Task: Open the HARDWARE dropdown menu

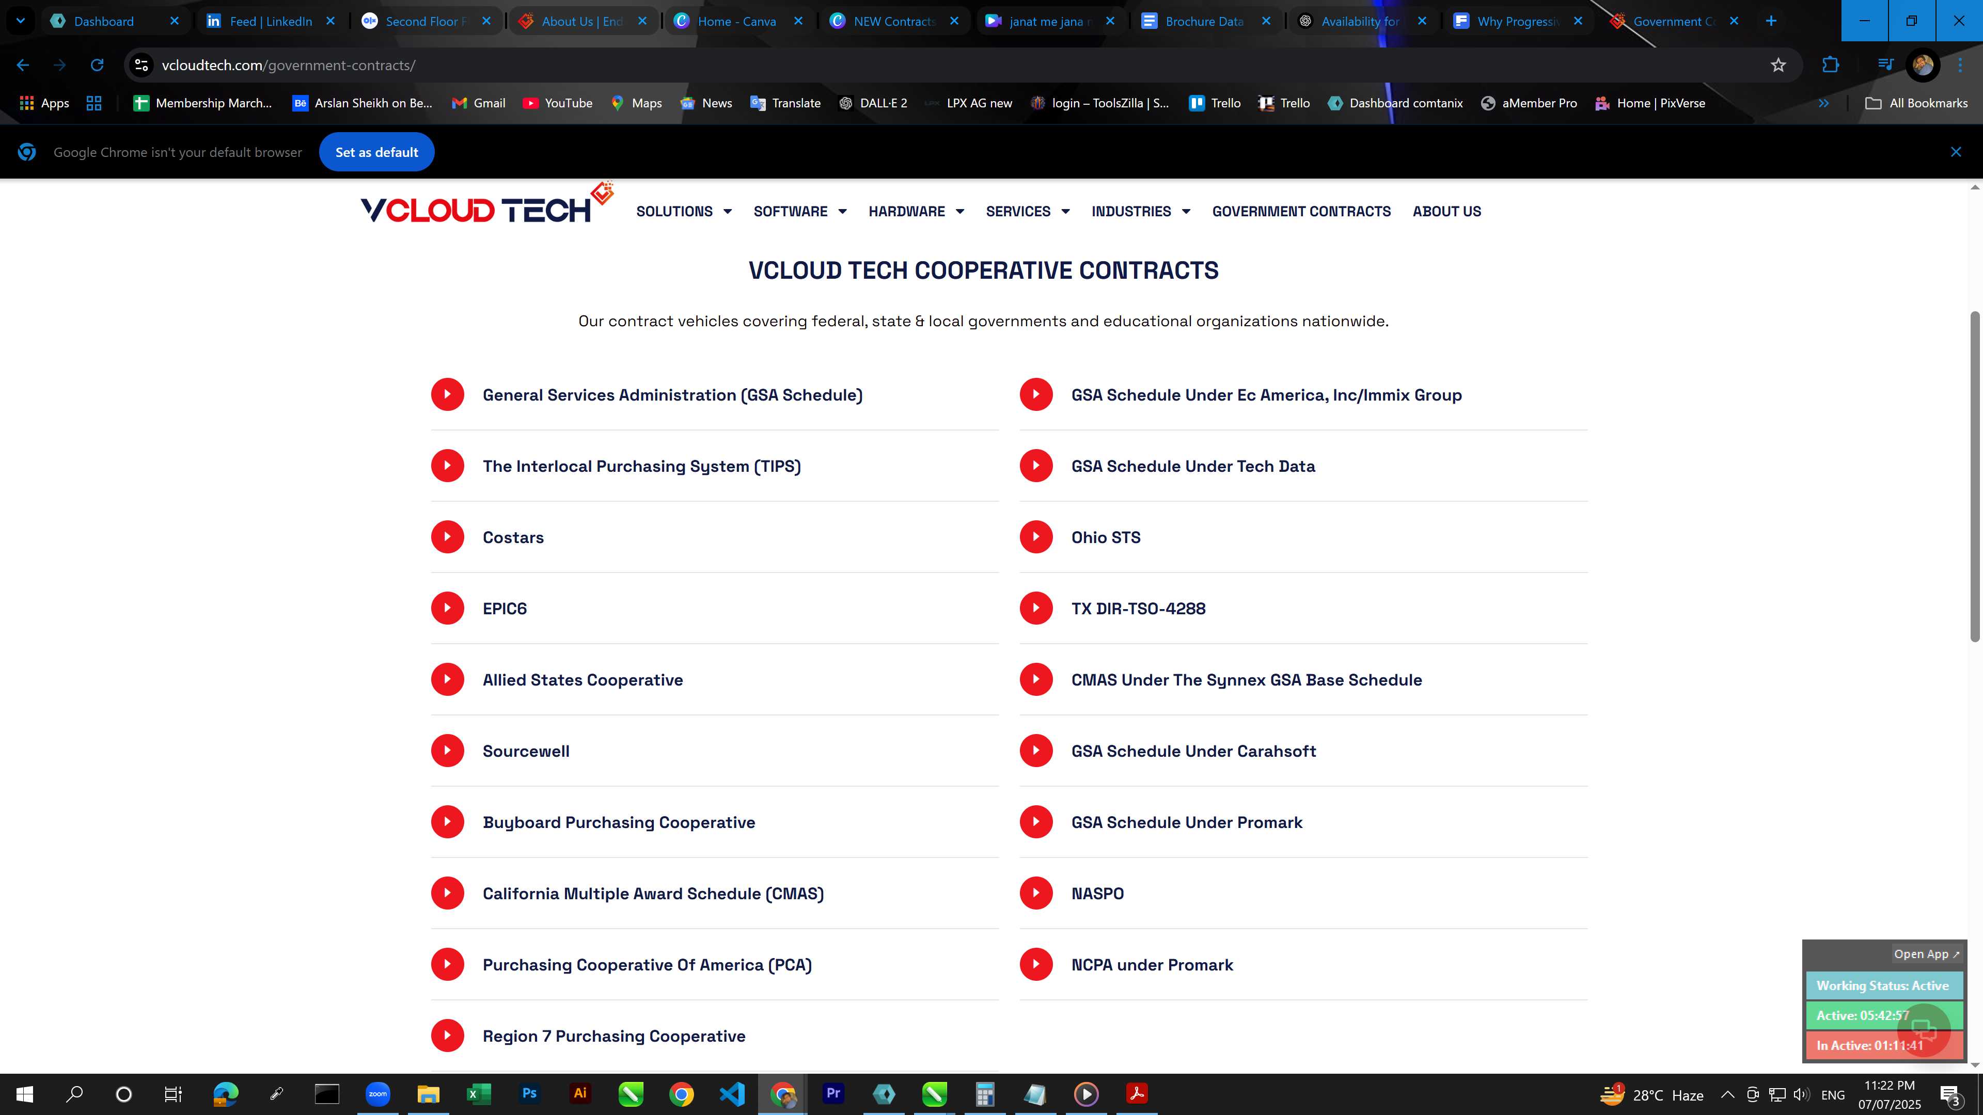Action: click(916, 212)
